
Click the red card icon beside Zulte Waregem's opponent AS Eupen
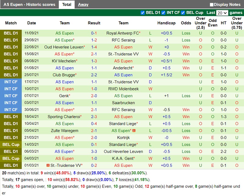(x=134, y=131)
